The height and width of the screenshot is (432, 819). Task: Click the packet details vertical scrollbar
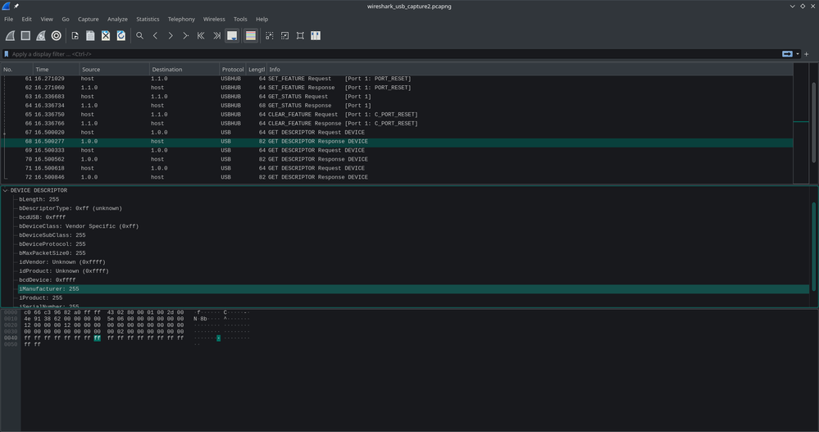(814, 246)
